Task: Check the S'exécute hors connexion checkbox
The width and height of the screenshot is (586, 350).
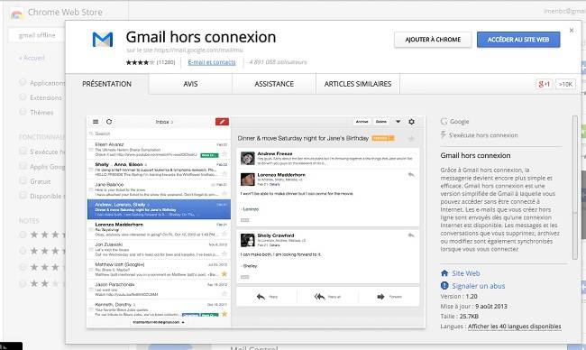Action: tap(23, 152)
